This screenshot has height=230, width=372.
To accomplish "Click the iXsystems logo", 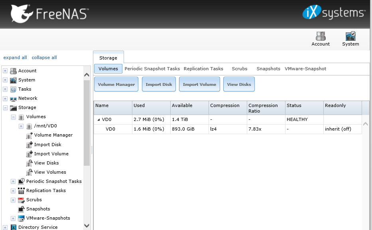I will pos(334,12).
